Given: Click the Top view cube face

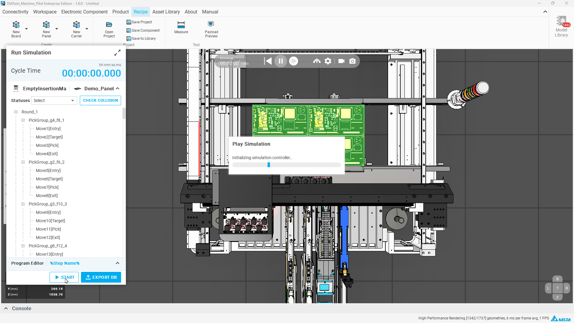Looking at the screenshot, I should point(558,288).
